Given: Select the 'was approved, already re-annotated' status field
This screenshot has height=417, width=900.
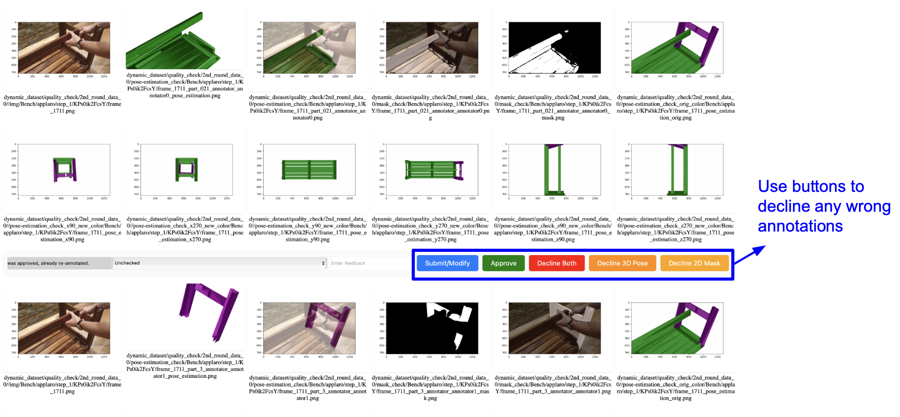Looking at the screenshot, I should coord(59,263).
